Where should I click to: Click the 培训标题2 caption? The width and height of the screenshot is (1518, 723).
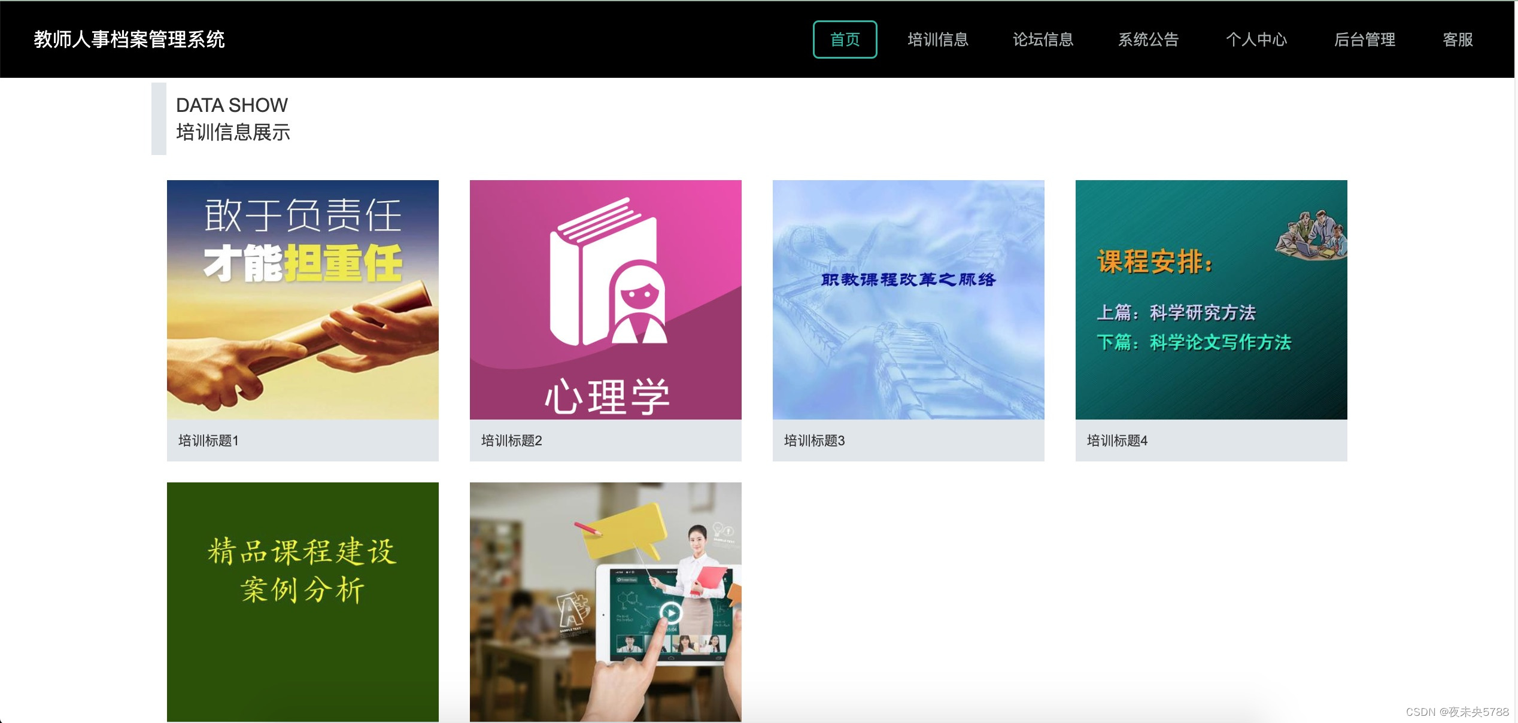[511, 441]
